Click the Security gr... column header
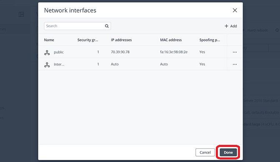280x162 pixels. [87, 40]
